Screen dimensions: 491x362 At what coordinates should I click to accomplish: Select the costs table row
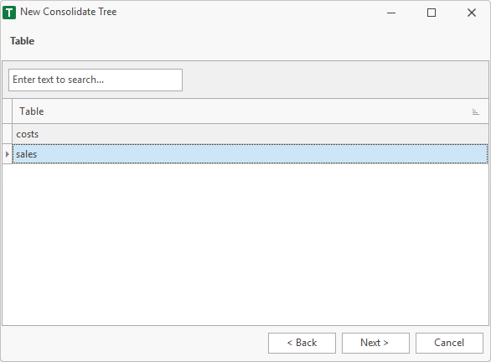pyautogui.click(x=250, y=134)
